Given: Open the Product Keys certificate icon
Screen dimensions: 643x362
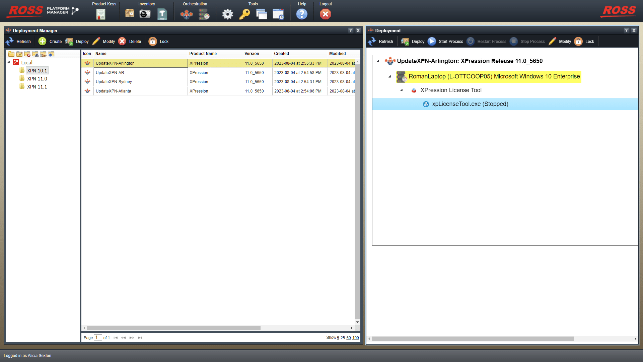Looking at the screenshot, I should point(101,14).
